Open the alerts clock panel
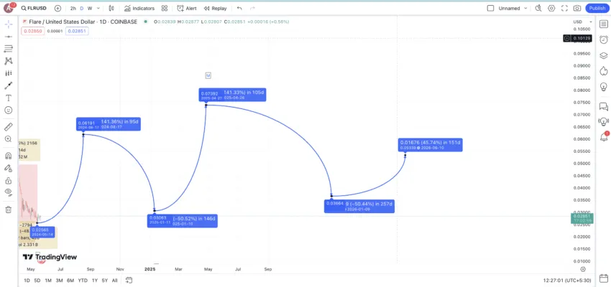This screenshot has width=611, height=287. coord(604,39)
